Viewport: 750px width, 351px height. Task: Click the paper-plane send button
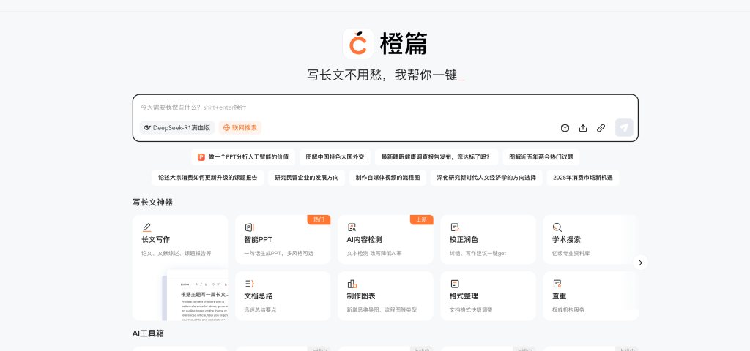click(x=624, y=127)
